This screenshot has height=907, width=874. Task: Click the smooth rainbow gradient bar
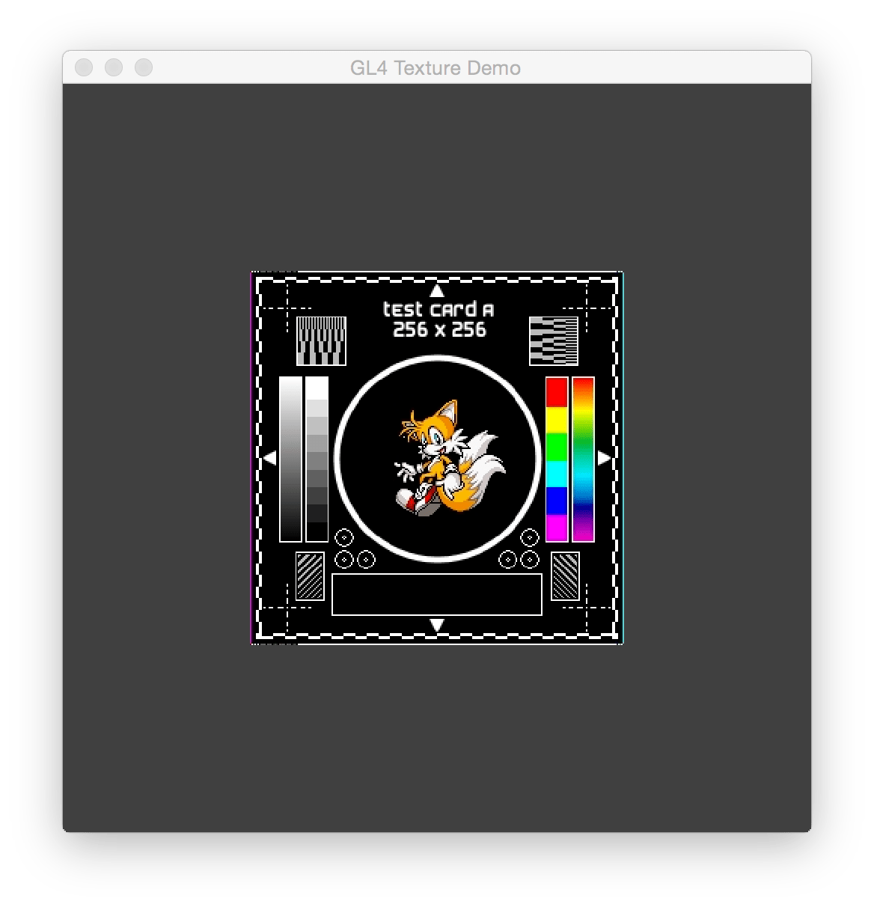[x=583, y=459]
